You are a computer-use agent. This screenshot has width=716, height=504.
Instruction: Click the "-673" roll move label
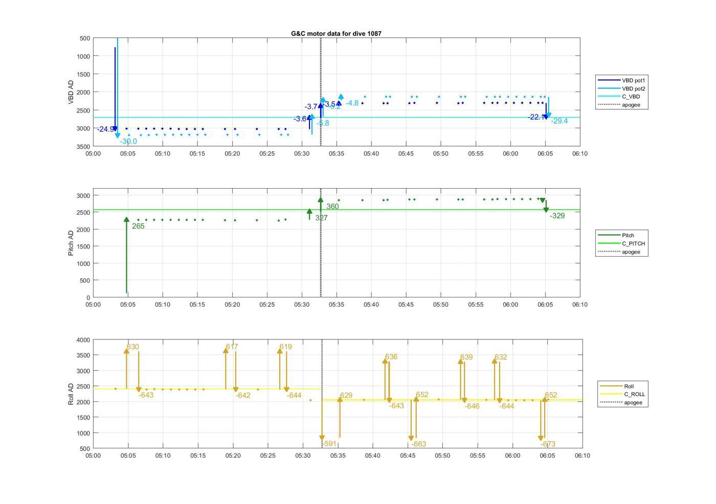(x=548, y=445)
